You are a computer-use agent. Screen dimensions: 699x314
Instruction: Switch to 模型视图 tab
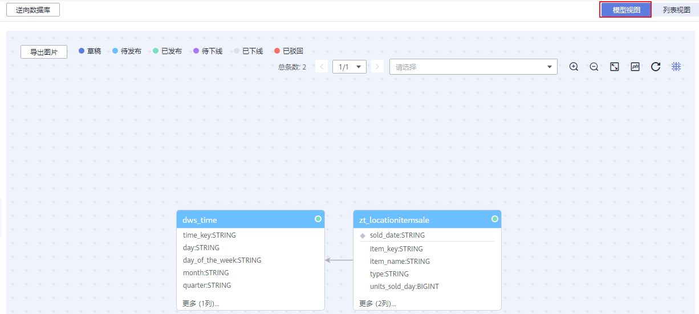(x=625, y=10)
